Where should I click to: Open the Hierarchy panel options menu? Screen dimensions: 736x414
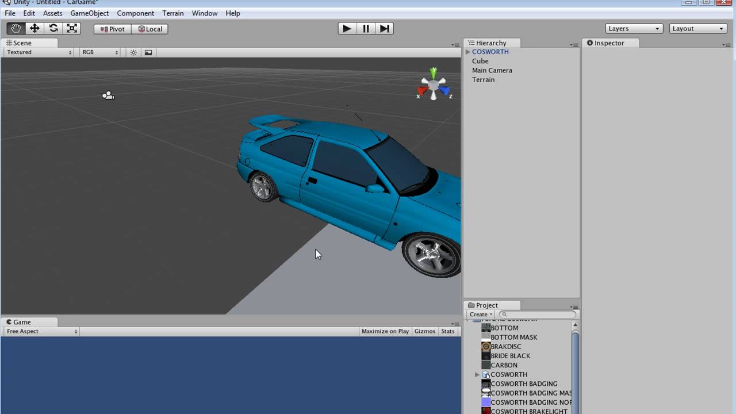574,44
